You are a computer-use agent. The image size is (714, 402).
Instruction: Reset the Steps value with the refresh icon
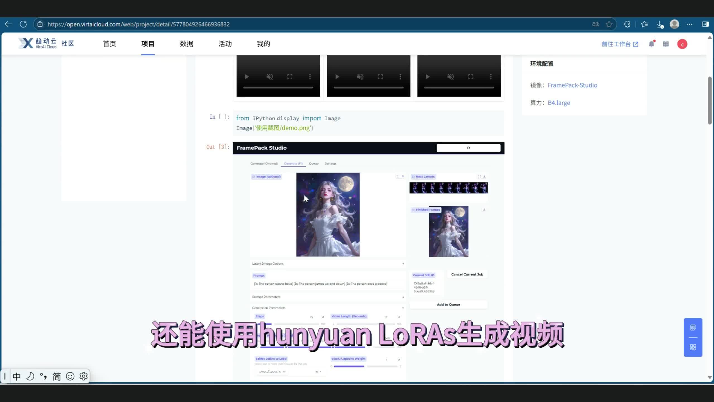tap(323, 317)
